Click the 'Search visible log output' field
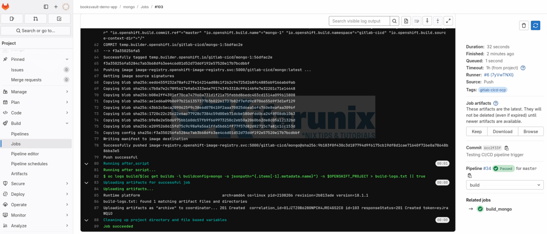Viewport: 547px width, 234px height. coord(359,21)
